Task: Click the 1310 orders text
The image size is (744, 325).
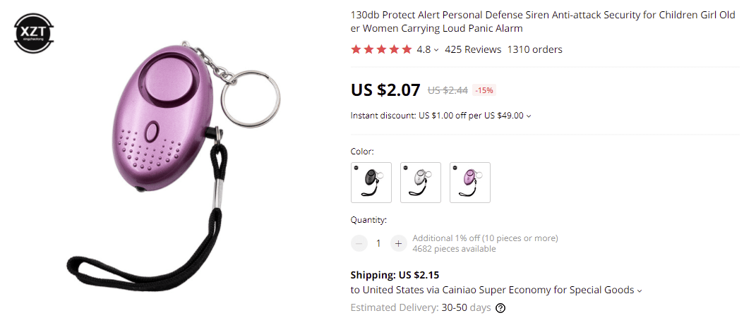Action: pyautogui.click(x=534, y=49)
